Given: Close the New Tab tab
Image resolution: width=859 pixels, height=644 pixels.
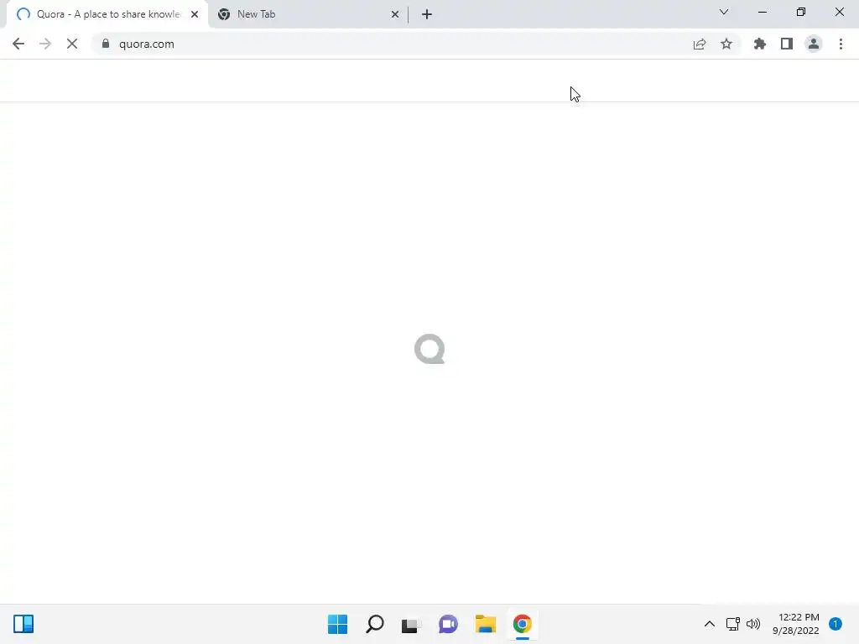Looking at the screenshot, I should [395, 14].
